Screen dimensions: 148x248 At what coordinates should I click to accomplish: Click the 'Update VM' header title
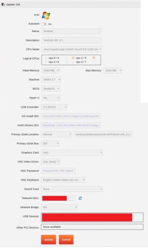pyautogui.click(x=13, y=5)
